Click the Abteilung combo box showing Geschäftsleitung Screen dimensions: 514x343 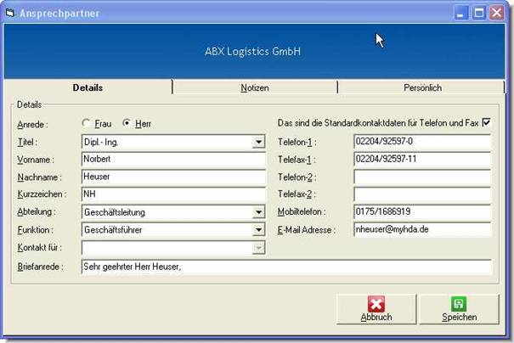pos(173,212)
